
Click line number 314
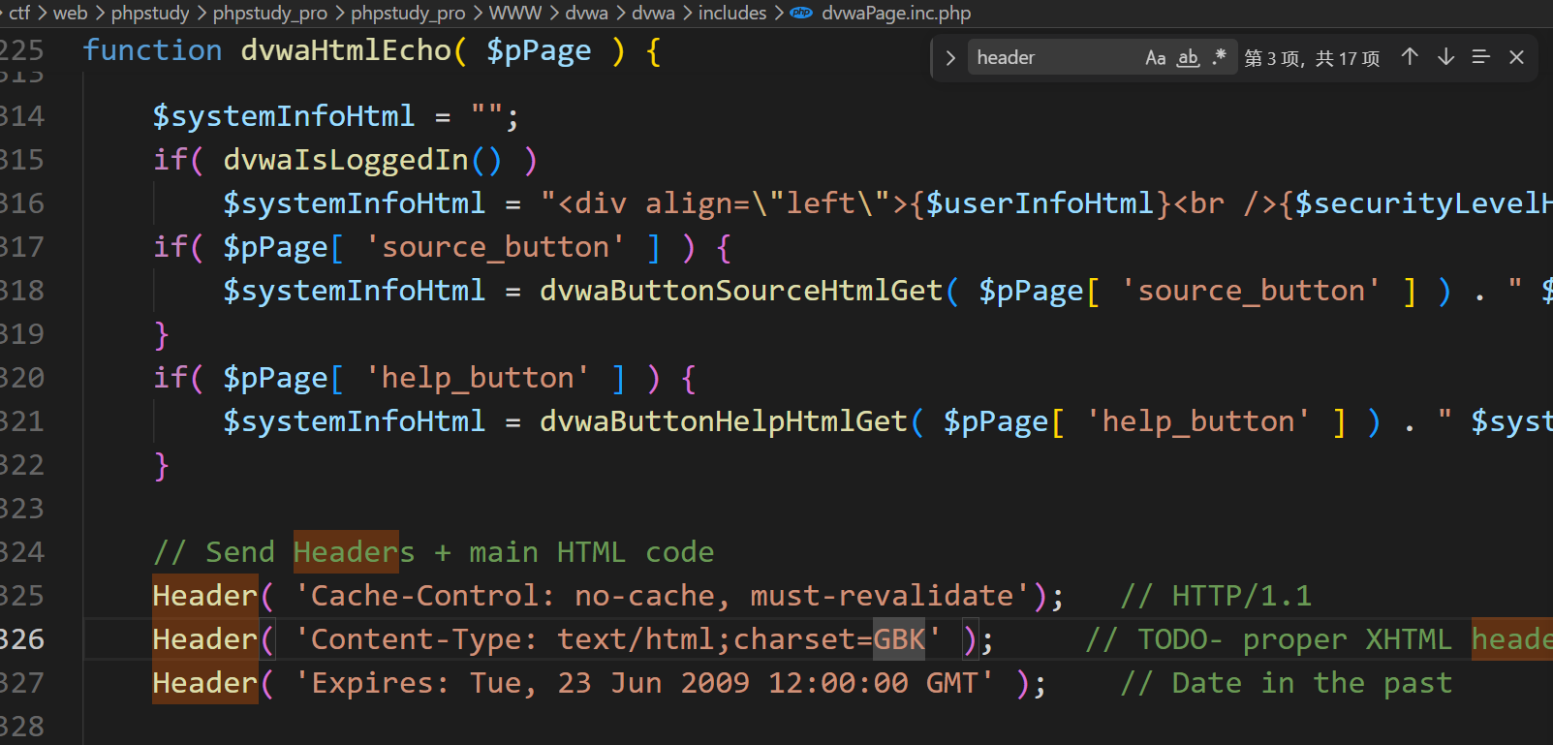[x=21, y=116]
